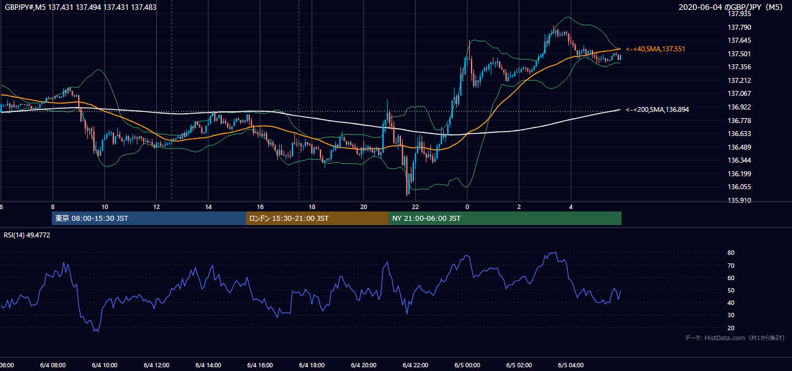Click RSI axis level 50
The image size is (792, 371).
[731, 290]
